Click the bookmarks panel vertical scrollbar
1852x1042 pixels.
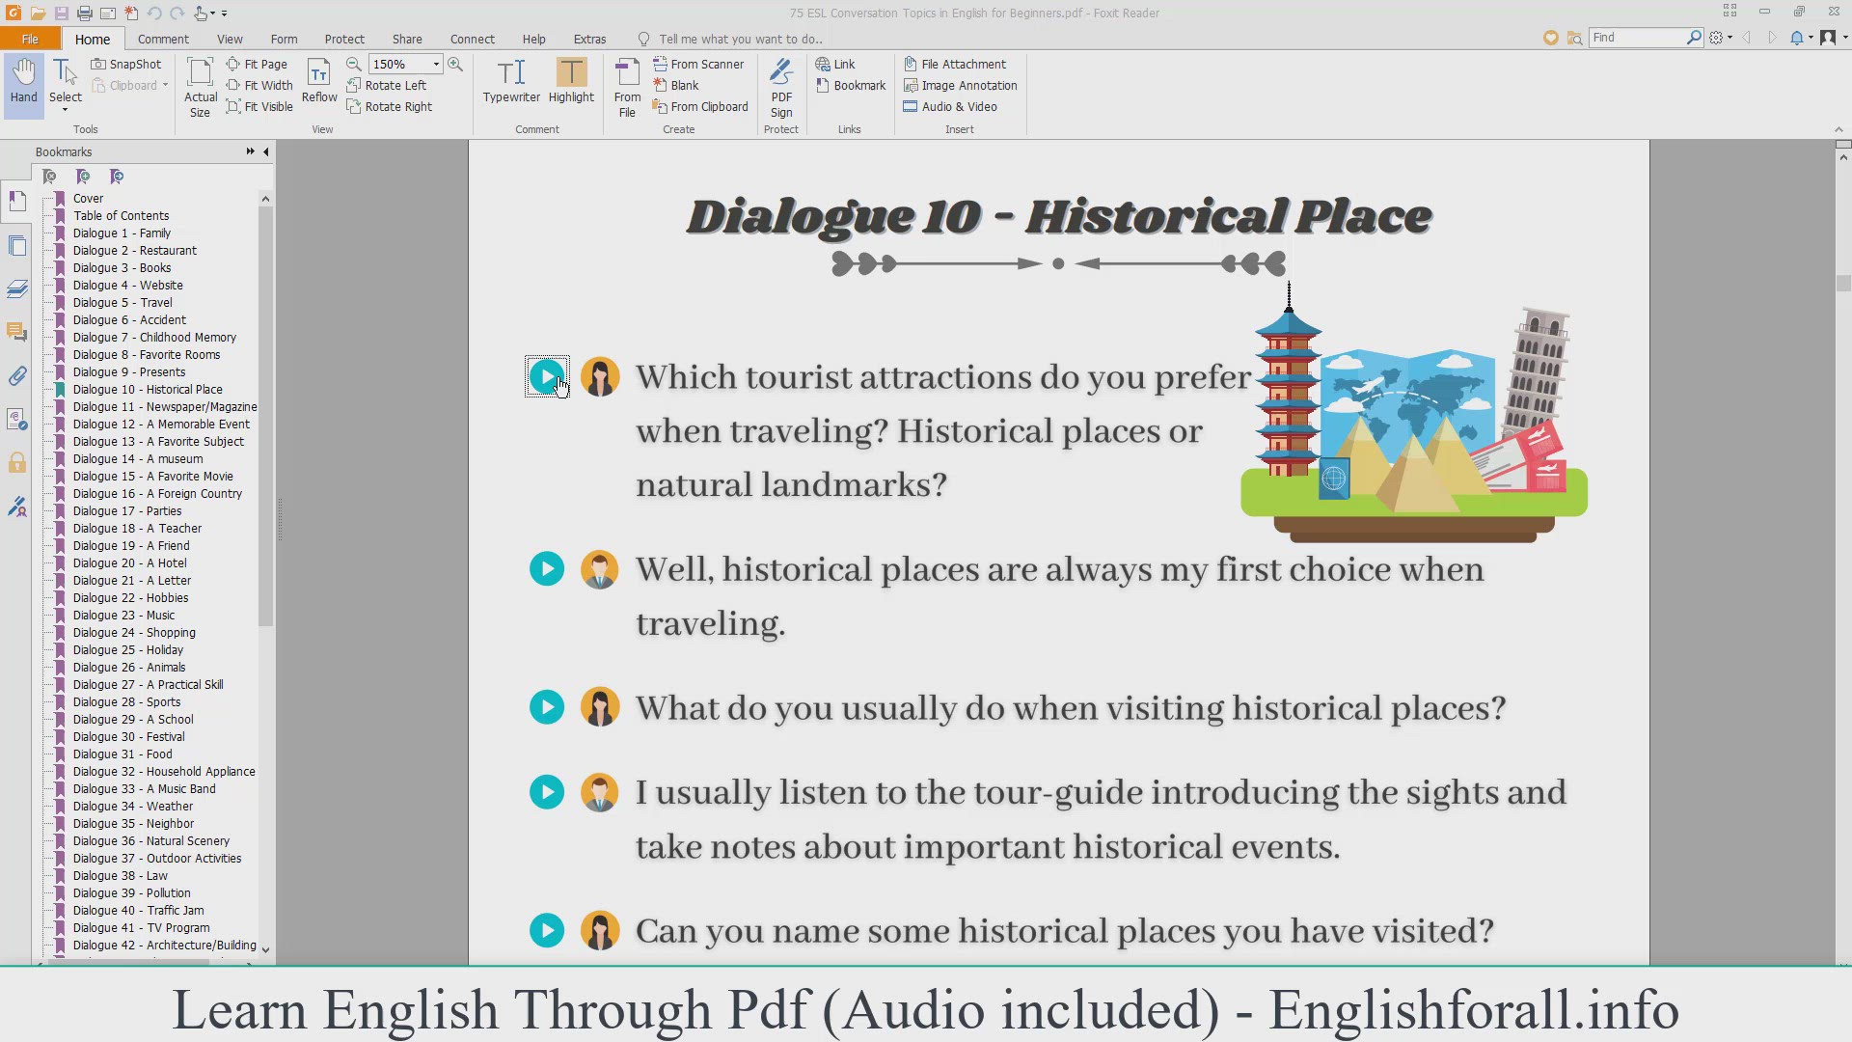tap(265, 415)
